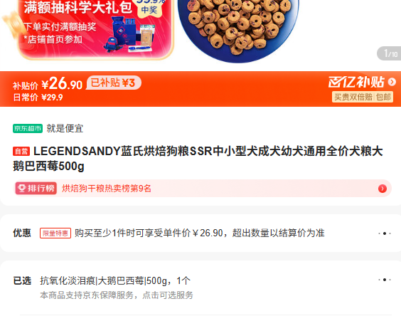401x321 pixels.
Task: Click the 自营 red tag
Action: [x=21, y=152]
